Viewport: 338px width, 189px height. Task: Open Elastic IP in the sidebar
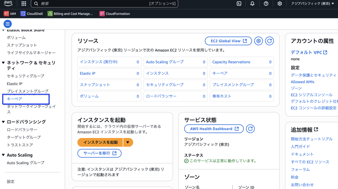tap(14, 84)
